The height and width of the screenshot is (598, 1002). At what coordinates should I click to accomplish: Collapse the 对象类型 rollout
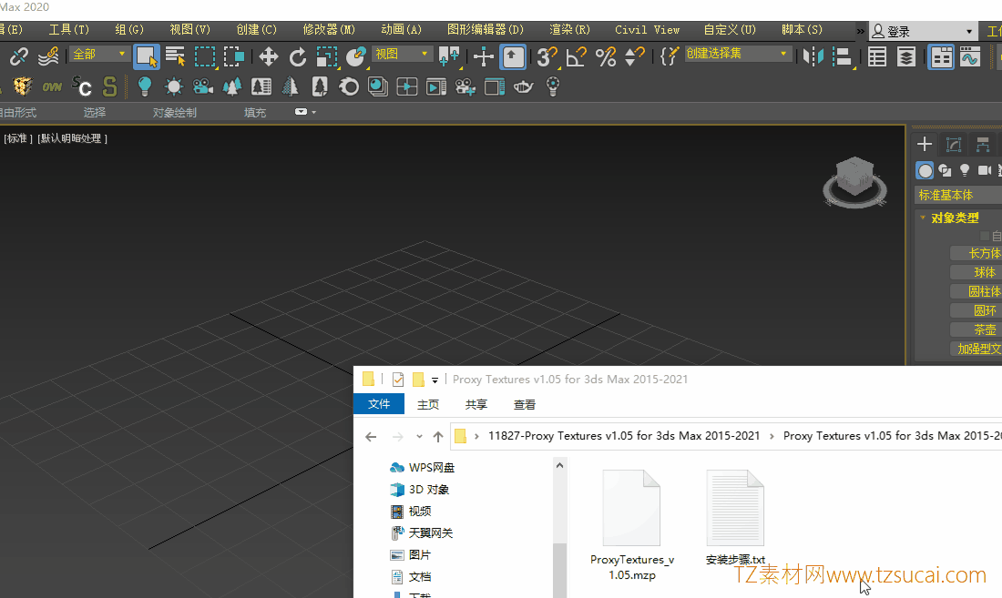tap(955, 218)
